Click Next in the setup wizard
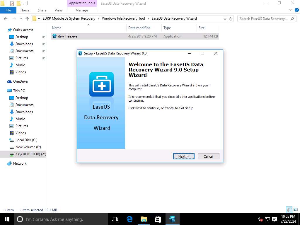Viewport: 300px width, 225px height. coord(184,156)
